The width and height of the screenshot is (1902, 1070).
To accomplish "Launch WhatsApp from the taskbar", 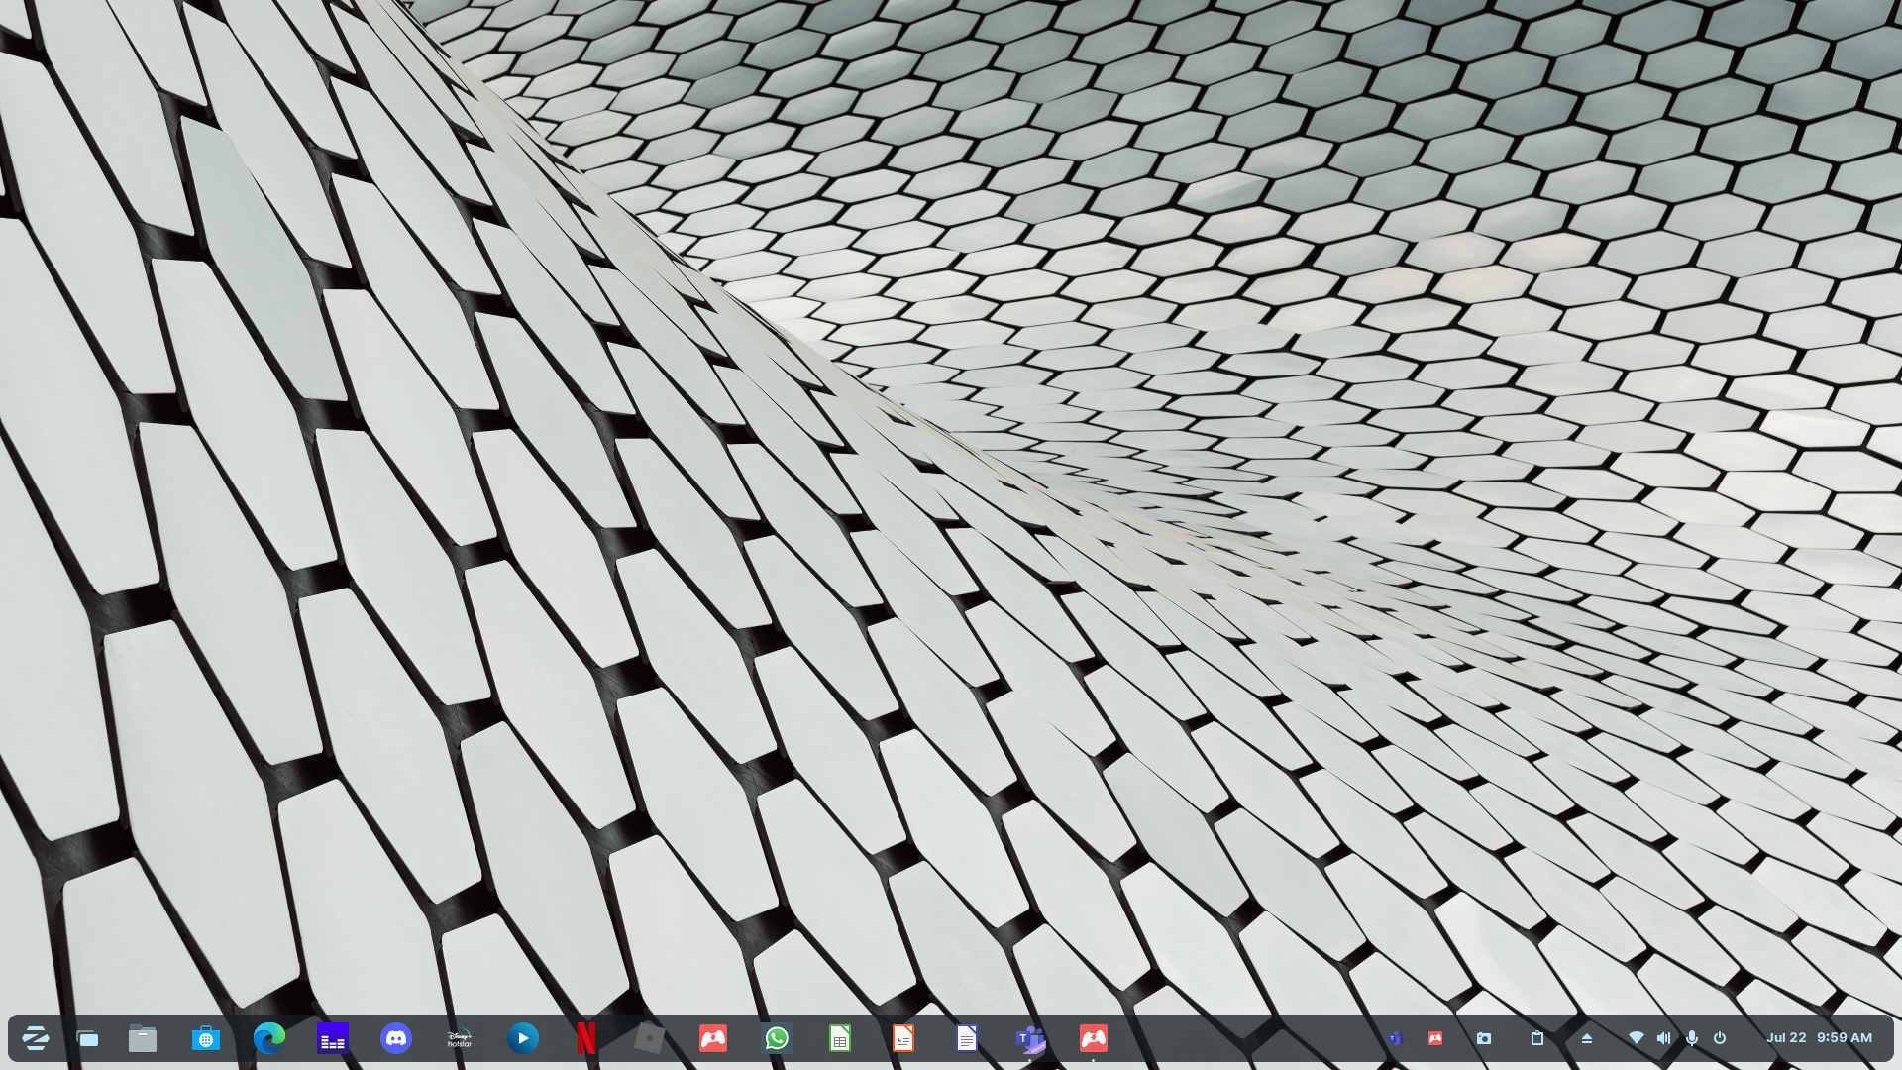I will [777, 1038].
